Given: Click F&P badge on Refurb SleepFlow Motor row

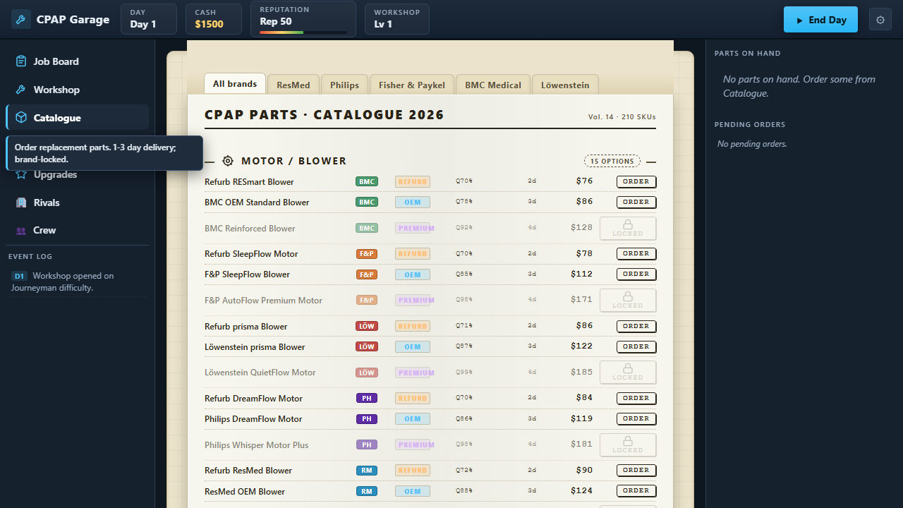Looking at the screenshot, I should point(367,253).
